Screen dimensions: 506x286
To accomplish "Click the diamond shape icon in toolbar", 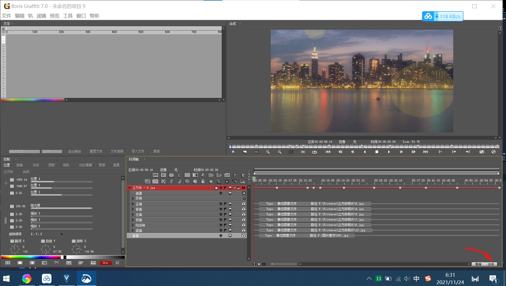I will tap(211, 182).
